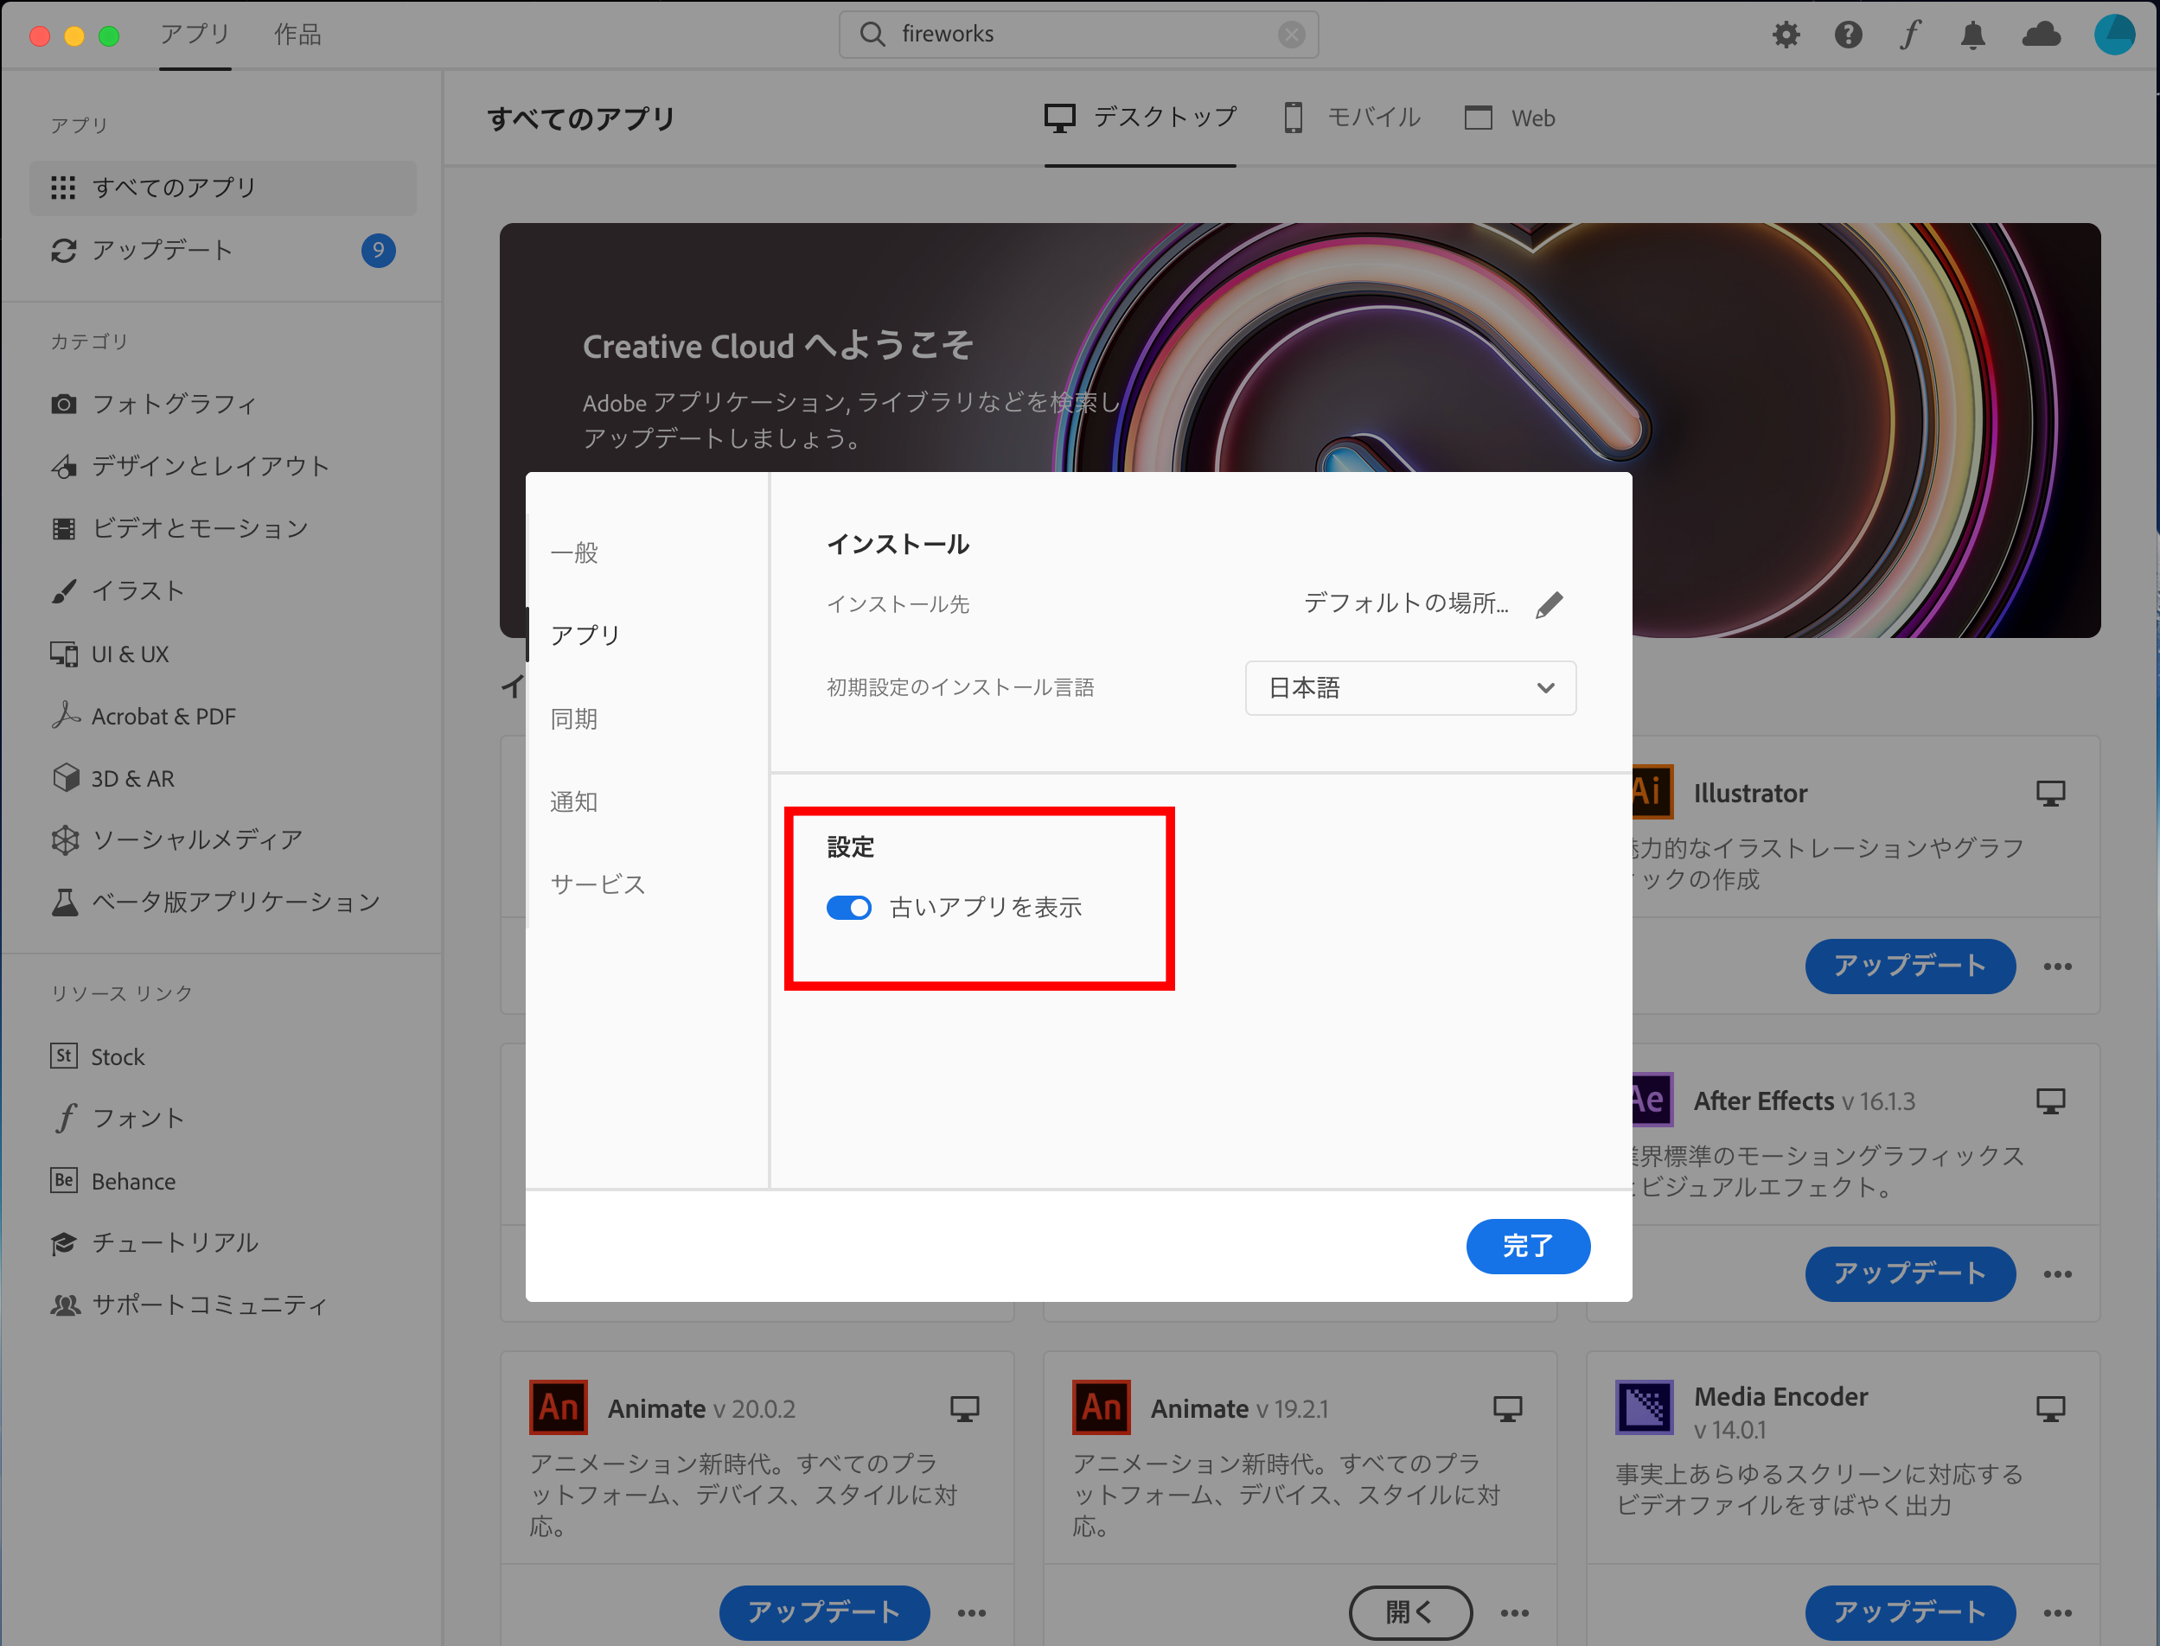The height and width of the screenshot is (1646, 2160).
Task: Open the help question mark icon
Action: (1847, 35)
